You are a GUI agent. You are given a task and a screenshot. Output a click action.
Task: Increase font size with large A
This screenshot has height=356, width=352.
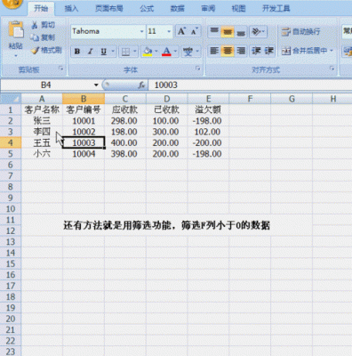point(181,31)
